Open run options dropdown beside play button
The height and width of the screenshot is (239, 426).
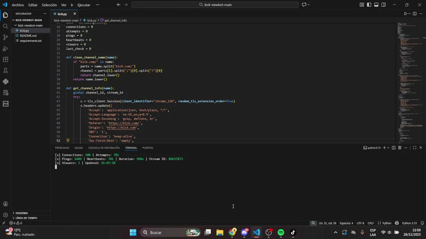tap(409, 14)
